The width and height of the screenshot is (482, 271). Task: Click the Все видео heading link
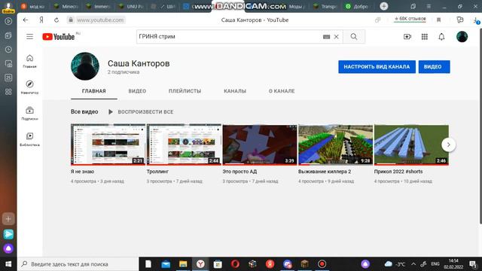[x=84, y=112]
